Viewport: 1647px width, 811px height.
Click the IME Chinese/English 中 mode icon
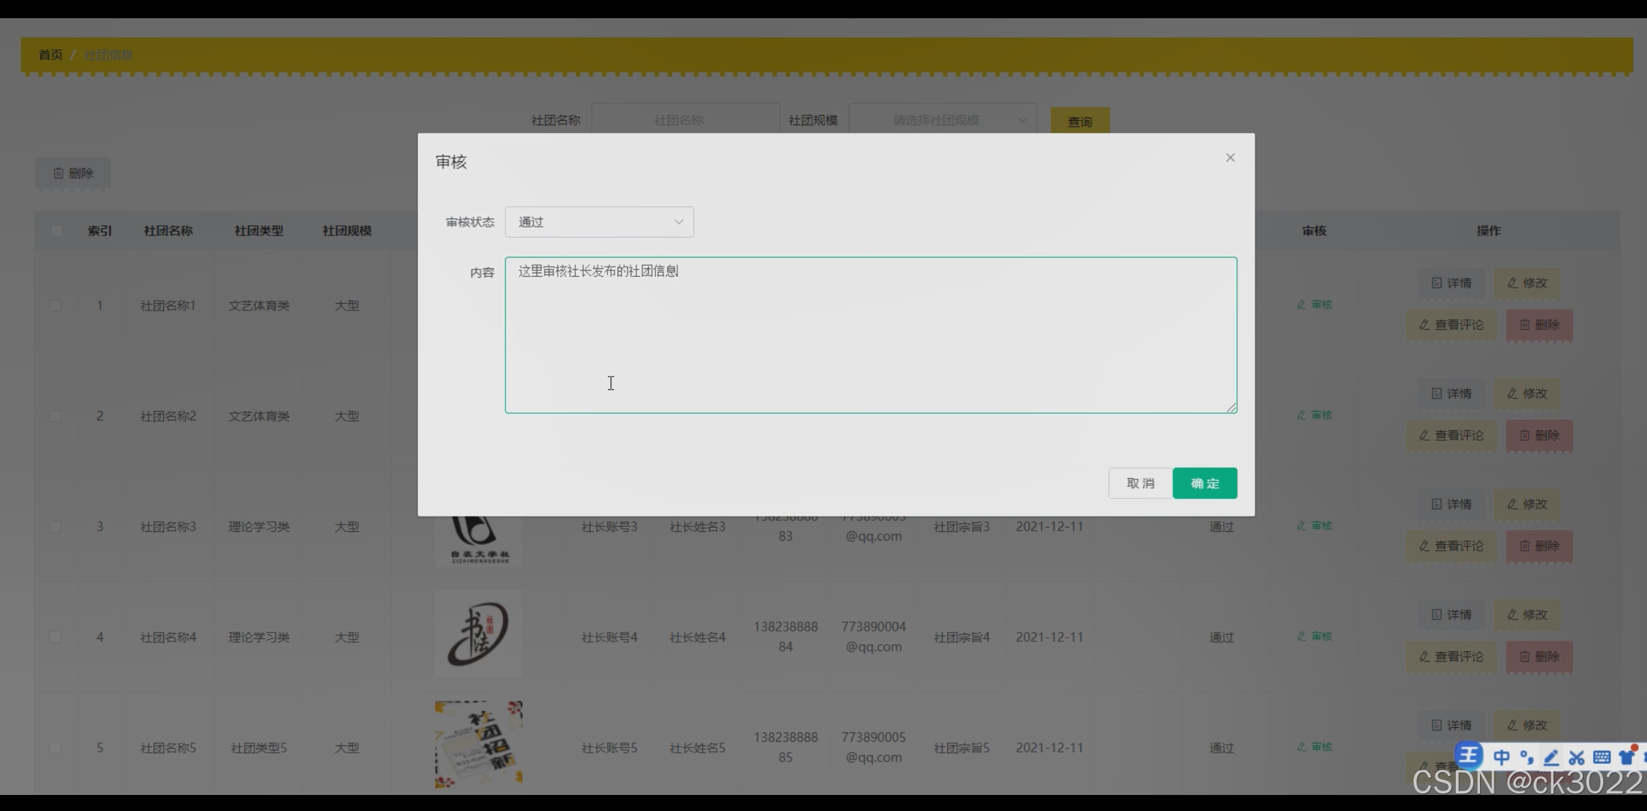(x=1501, y=757)
